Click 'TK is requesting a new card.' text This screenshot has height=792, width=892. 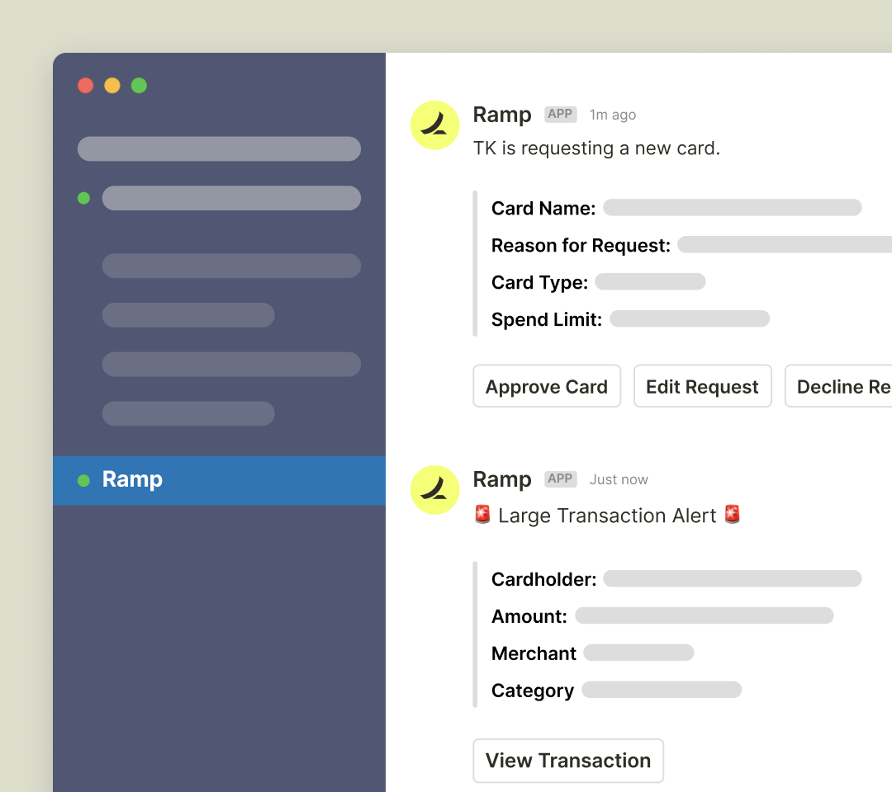(597, 148)
